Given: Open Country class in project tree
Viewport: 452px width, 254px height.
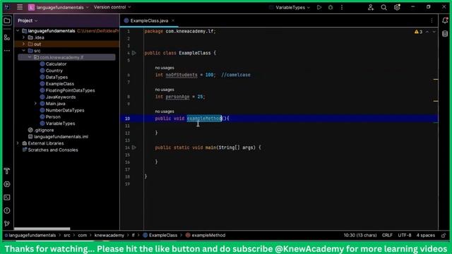Looking at the screenshot, I should pos(54,71).
